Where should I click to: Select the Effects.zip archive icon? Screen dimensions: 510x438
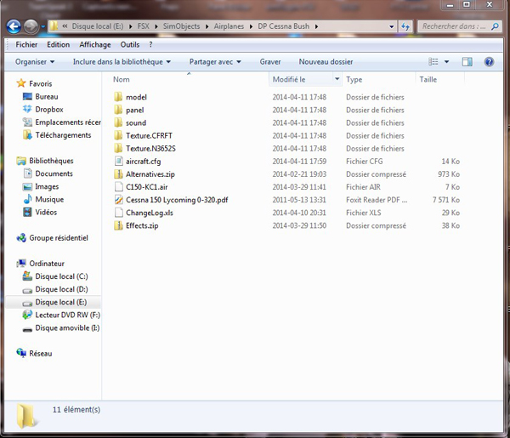pyautogui.click(x=118, y=225)
